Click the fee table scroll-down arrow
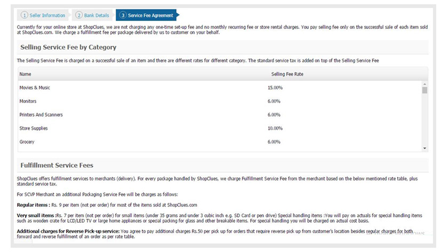Image resolution: width=441 pixels, height=252 pixels. [424, 148]
